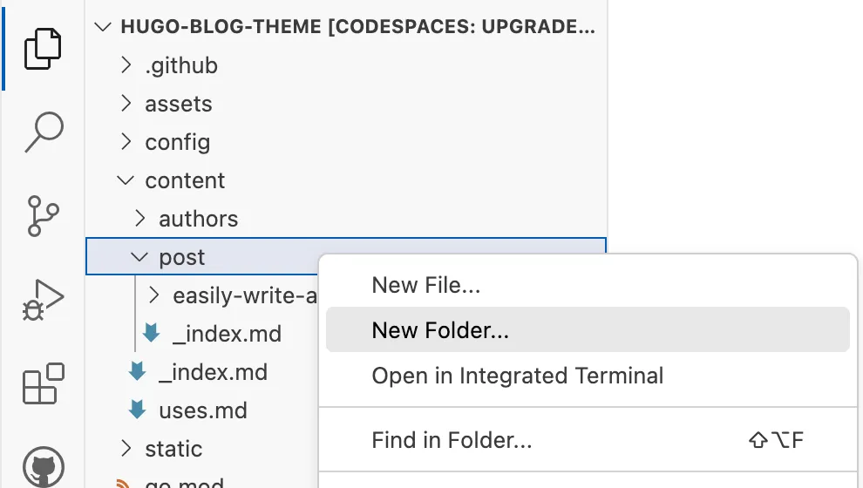
Task: Select New Folder... in the context menu
Action: click(440, 330)
